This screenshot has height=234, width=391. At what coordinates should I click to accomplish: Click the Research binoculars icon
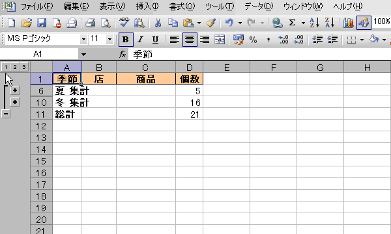(x=139, y=23)
